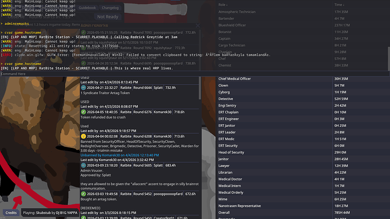
Task: Click the 'Unbanned by Komarek30' blue text
Action: point(120,155)
